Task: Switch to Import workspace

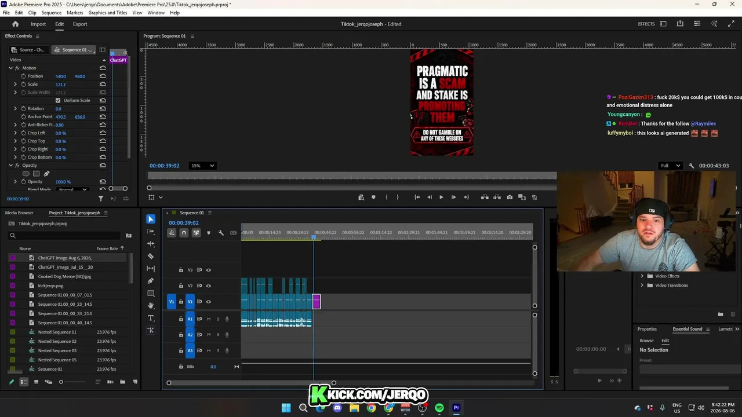Action: pyautogui.click(x=38, y=24)
